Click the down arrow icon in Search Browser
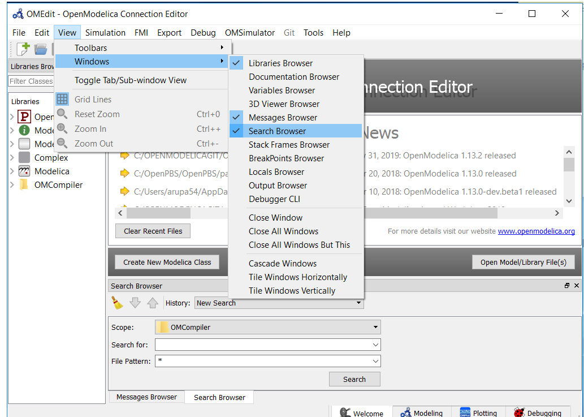The width and height of the screenshot is (584, 417). pos(135,303)
